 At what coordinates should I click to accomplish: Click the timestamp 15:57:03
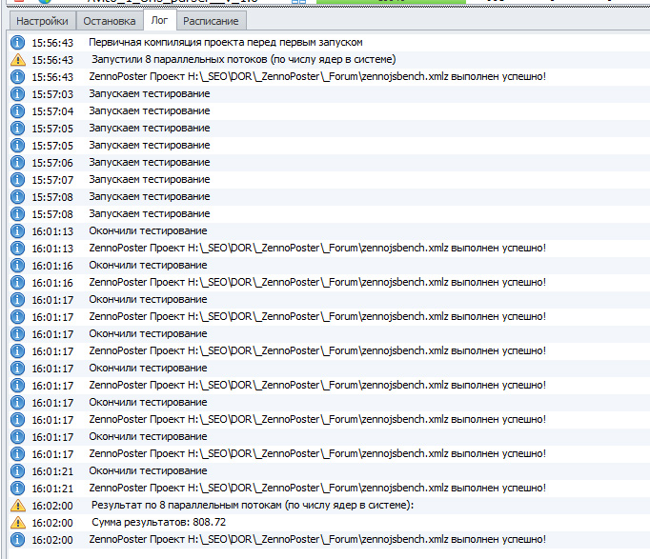point(52,94)
